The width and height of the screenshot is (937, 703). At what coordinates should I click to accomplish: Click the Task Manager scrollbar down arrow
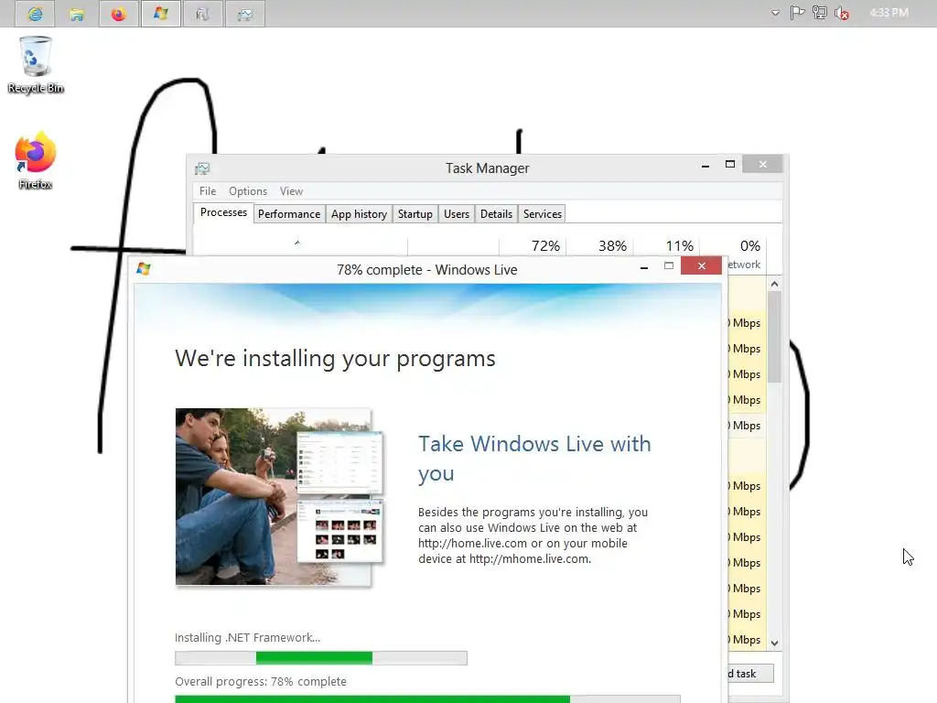774,644
